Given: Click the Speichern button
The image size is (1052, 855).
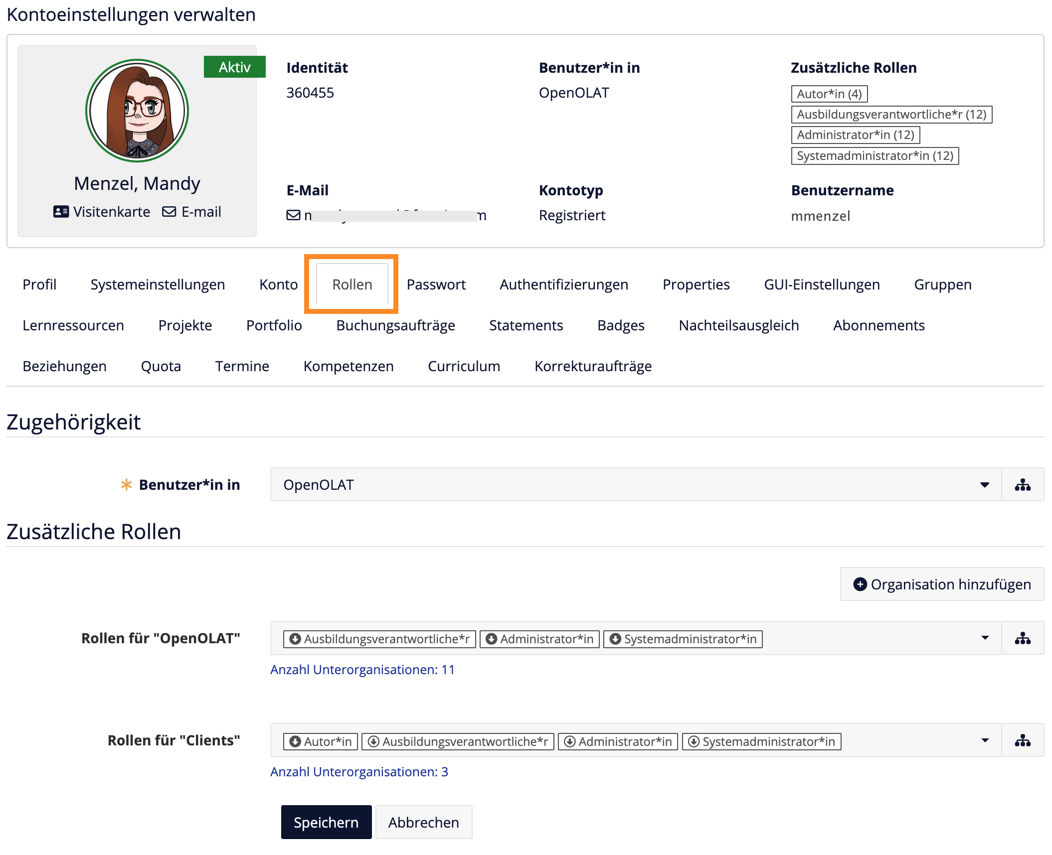Looking at the screenshot, I should click(326, 822).
